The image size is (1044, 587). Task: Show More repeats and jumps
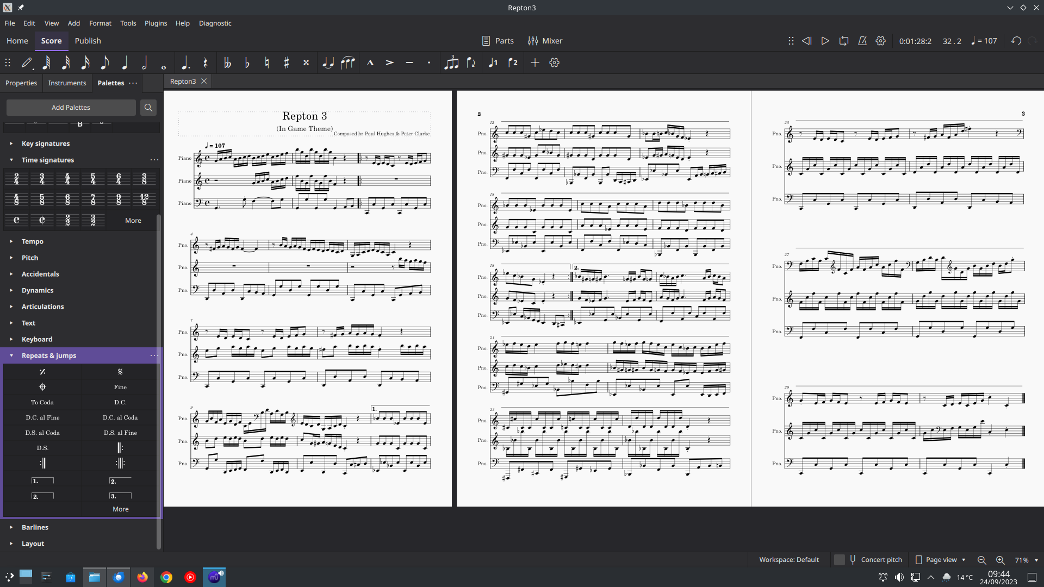click(121, 509)
